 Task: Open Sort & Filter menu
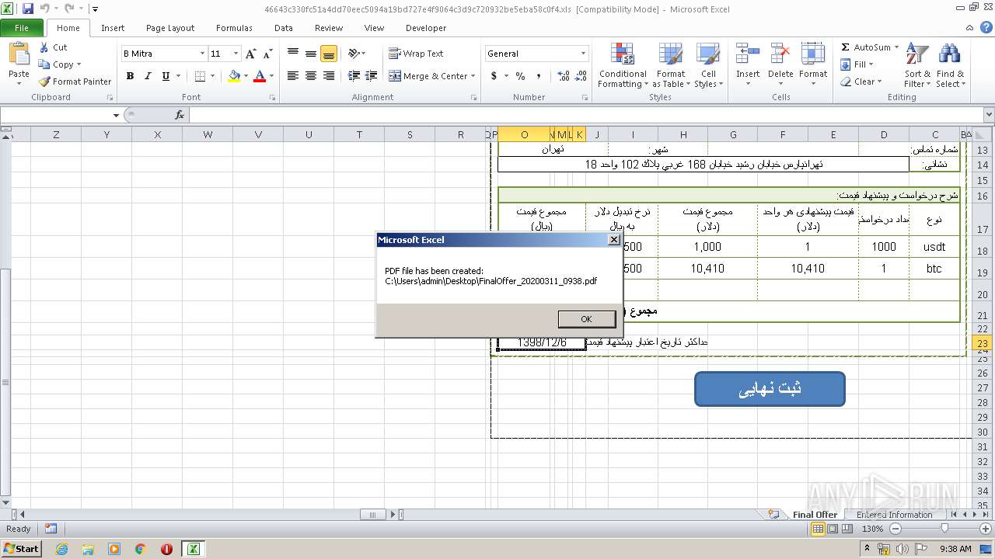pos(917,66)
